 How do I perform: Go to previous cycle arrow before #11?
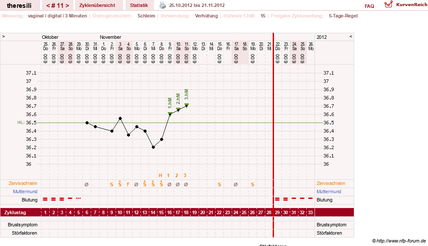(48, 6)
